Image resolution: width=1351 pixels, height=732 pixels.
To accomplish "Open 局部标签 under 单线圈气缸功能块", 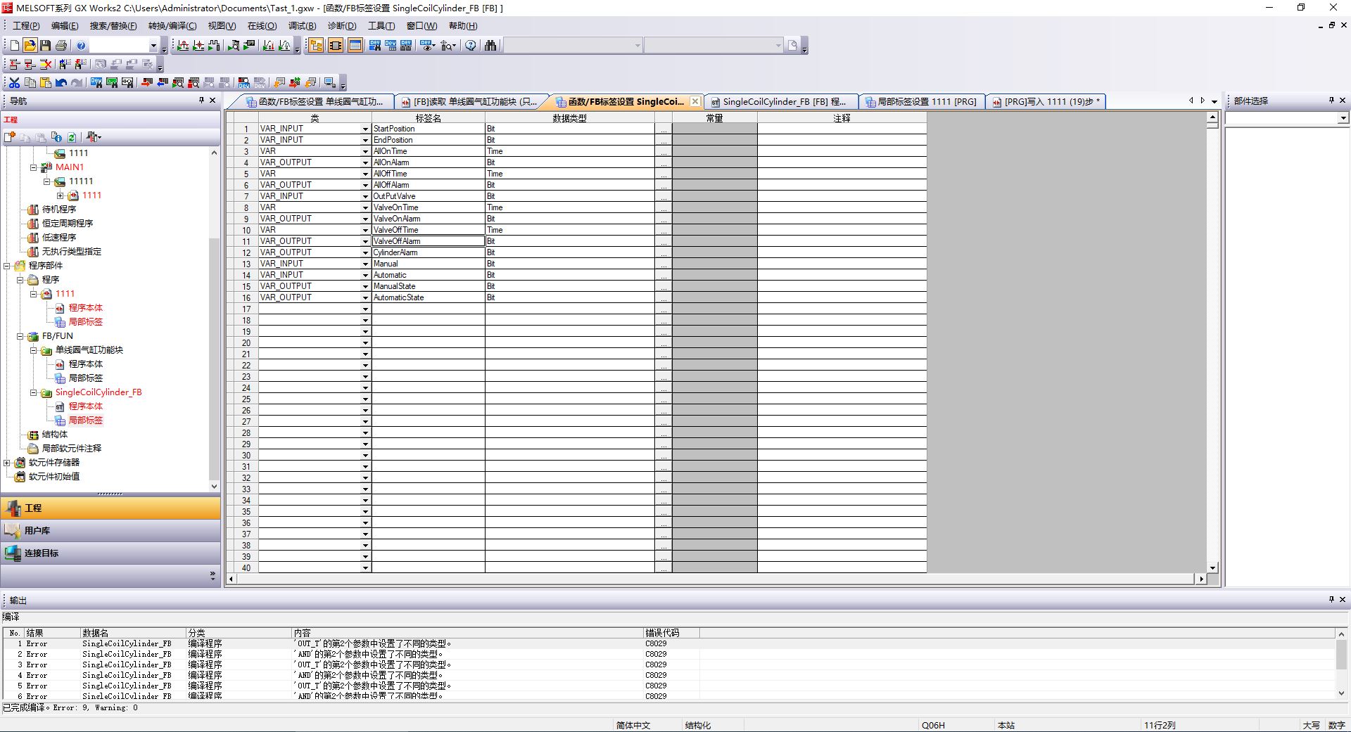I will [85, 378].
